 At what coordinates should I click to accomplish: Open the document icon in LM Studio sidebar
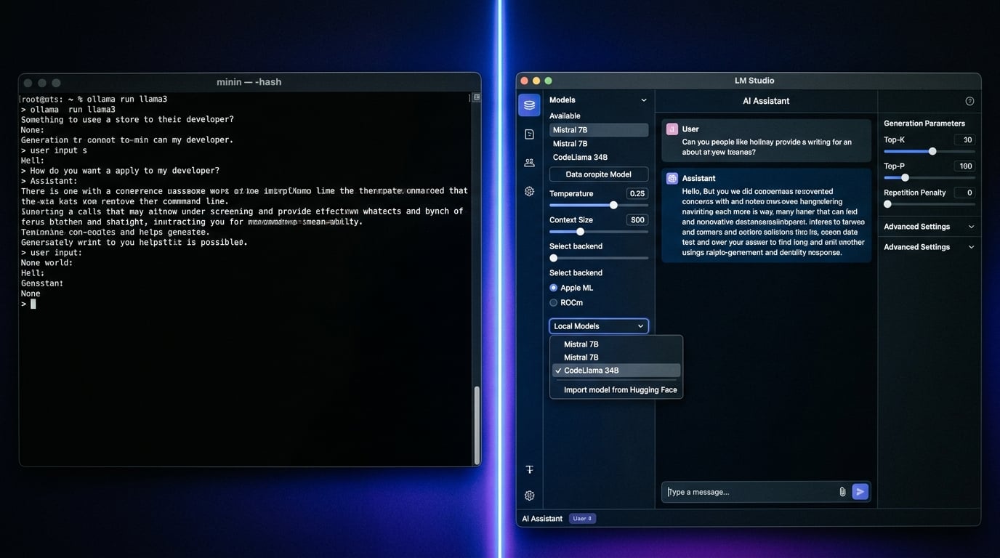(529, 134)
